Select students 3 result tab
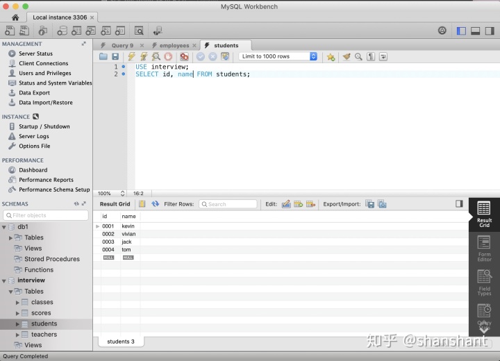The height and width of the screenshot is (361, 500). click(x=121, y=342)
